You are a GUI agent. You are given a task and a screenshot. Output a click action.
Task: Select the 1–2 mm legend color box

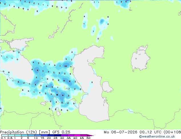click(x=18, y=135)
